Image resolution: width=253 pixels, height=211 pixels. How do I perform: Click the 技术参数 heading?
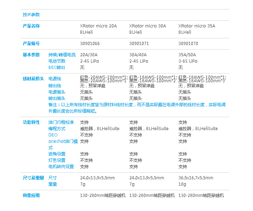tap(31, 15)
